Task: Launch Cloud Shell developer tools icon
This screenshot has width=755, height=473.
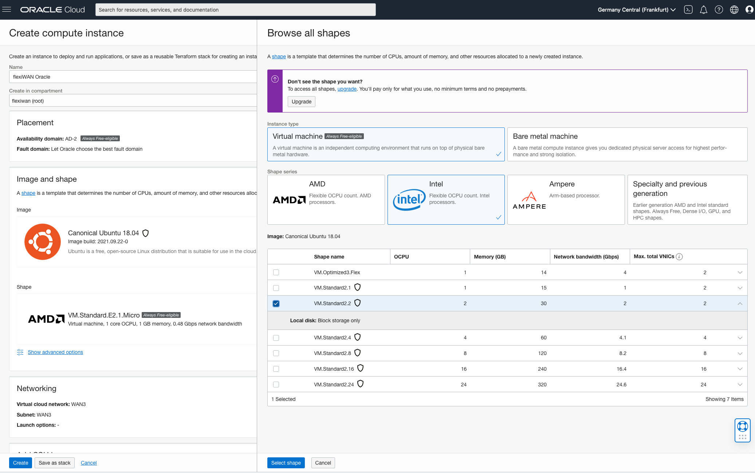Action: coord(688,10)
